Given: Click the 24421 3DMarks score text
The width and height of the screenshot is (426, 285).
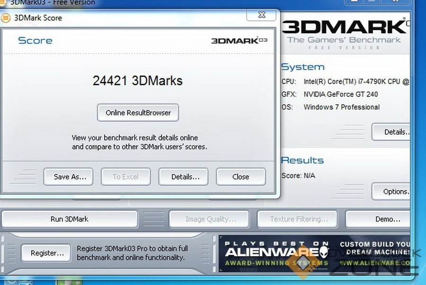Looking at the screenshot, I should (138, 81).
